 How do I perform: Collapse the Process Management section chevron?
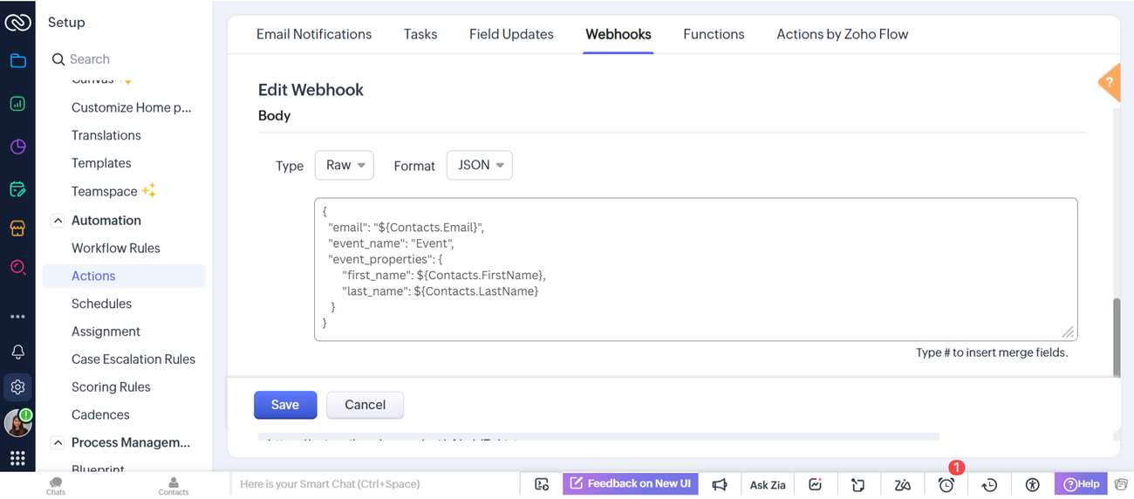58,442
